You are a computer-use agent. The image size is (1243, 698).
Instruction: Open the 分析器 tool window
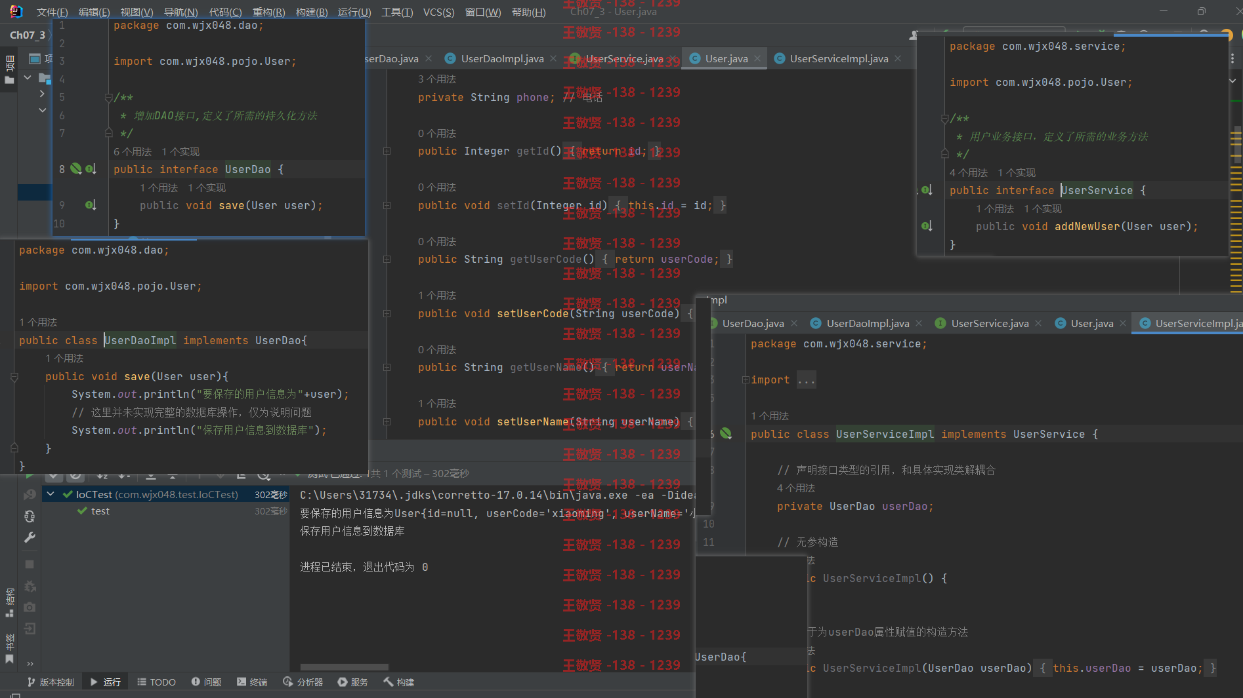(x=303, y=682)
